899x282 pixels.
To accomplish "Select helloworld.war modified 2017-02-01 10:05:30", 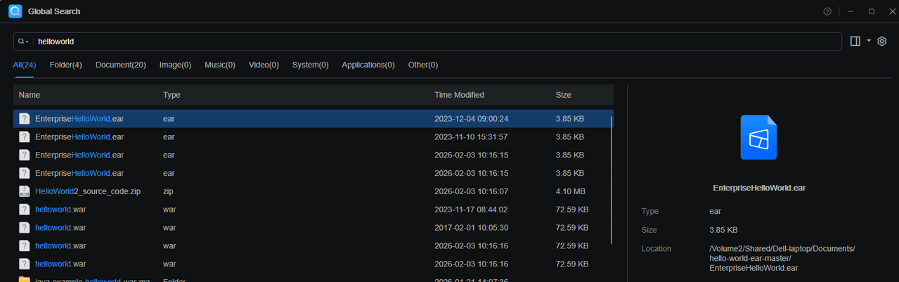I will pyautogui.click(x=313, y=228).
